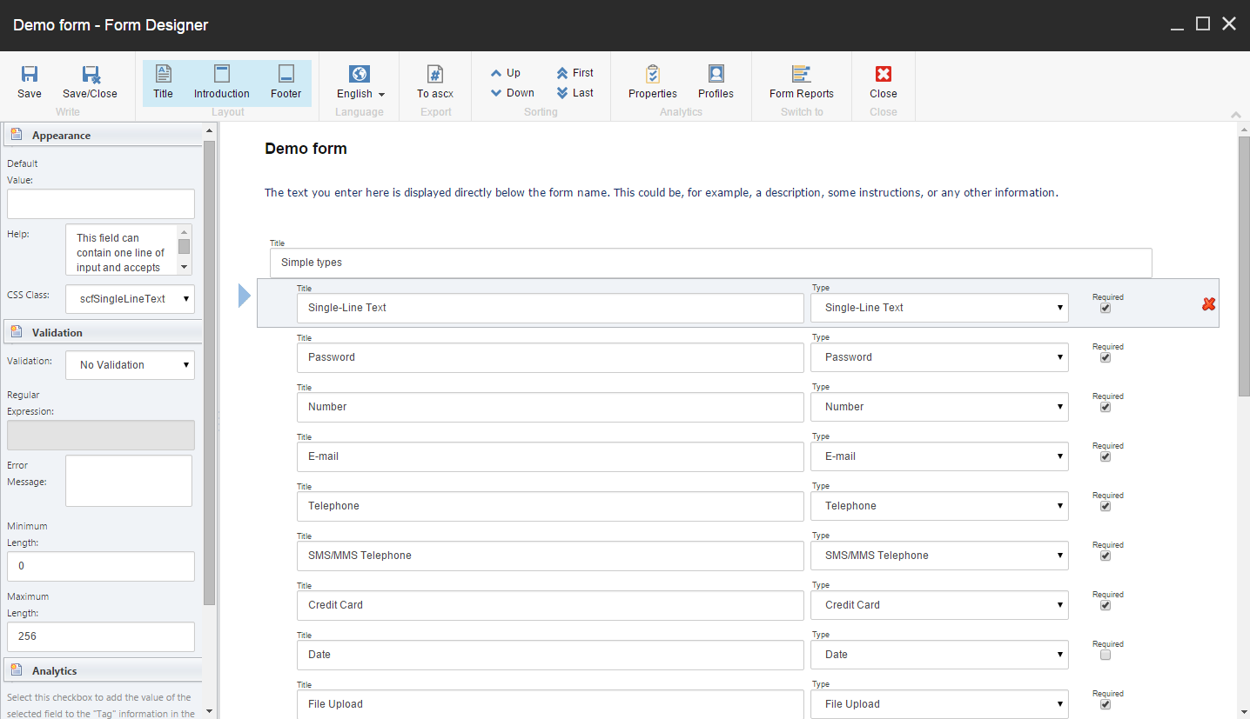Viewport: 1250px width, 719px height.
Task: Click the Credit Card title input
Action: pos(550,605)
